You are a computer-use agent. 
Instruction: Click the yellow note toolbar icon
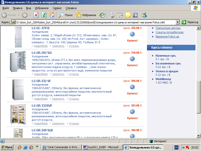[128, 15]
